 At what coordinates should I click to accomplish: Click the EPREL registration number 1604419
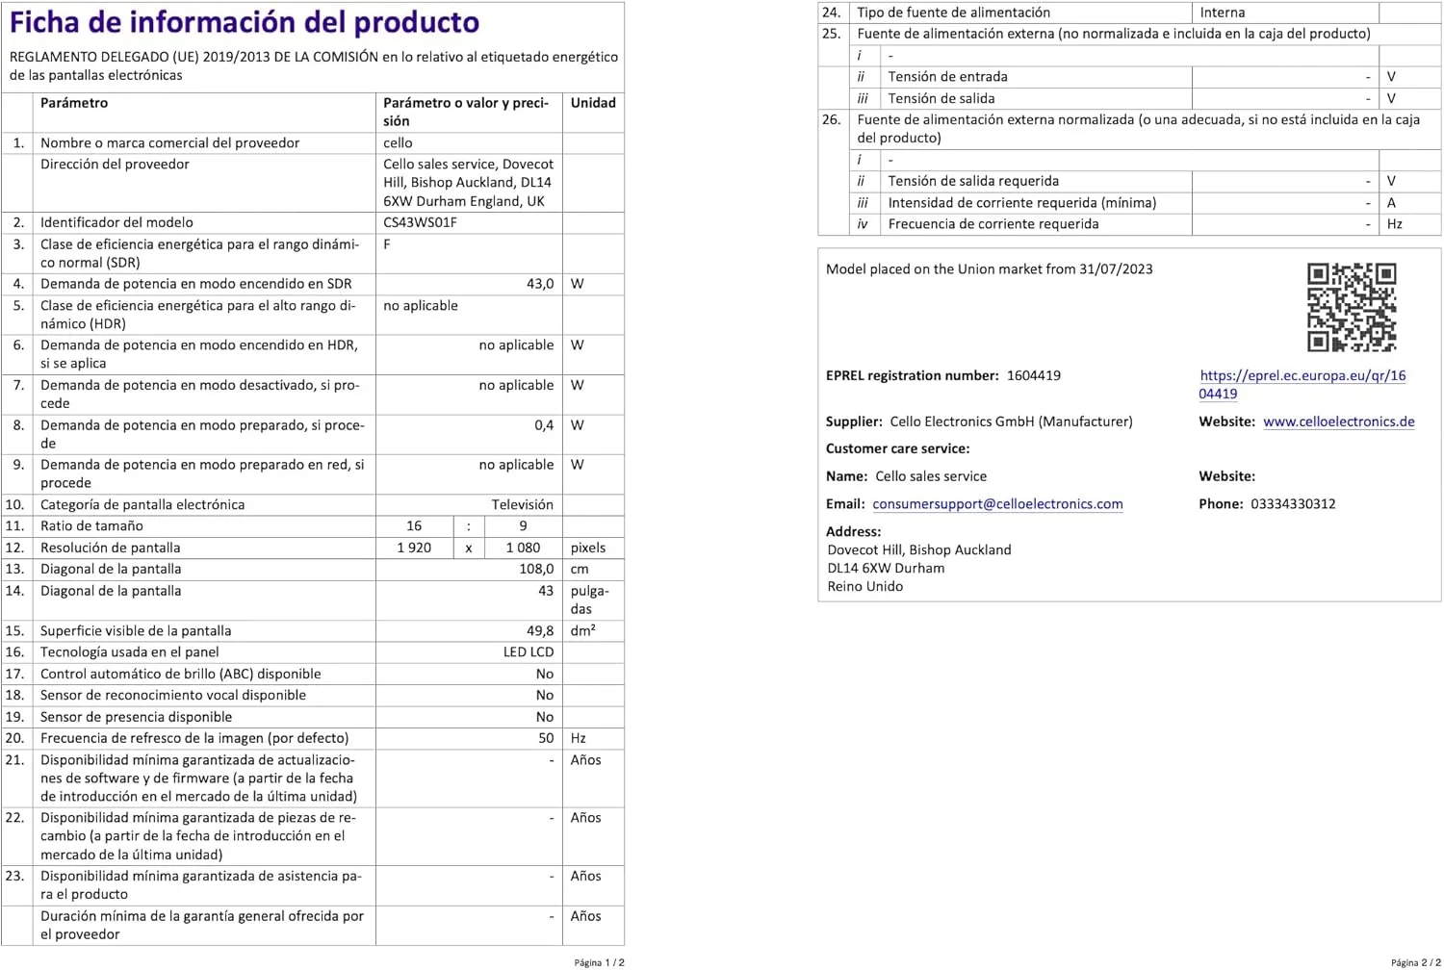point(1034,375)
